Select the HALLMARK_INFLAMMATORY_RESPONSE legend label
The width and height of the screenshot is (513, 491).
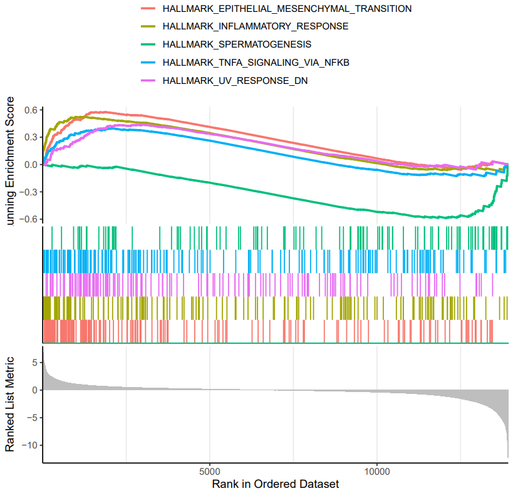pos(256,26)
